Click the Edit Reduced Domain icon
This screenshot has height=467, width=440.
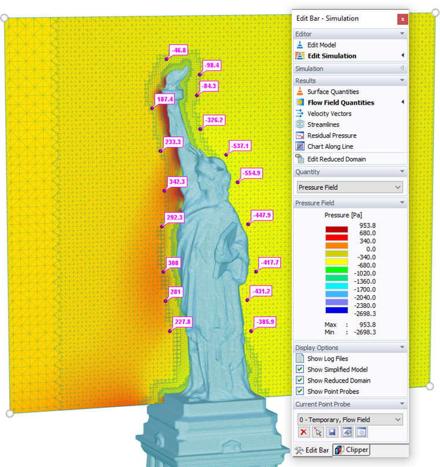click(x=300, y=159)
